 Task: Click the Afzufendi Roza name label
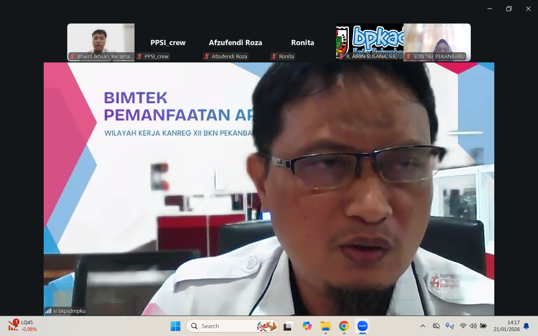tap(229, 56)
